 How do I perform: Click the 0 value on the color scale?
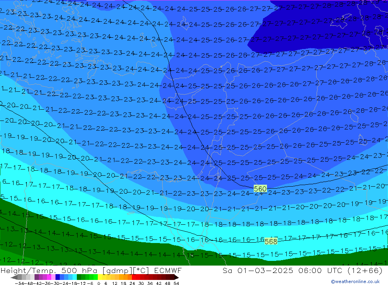point(99,283)
